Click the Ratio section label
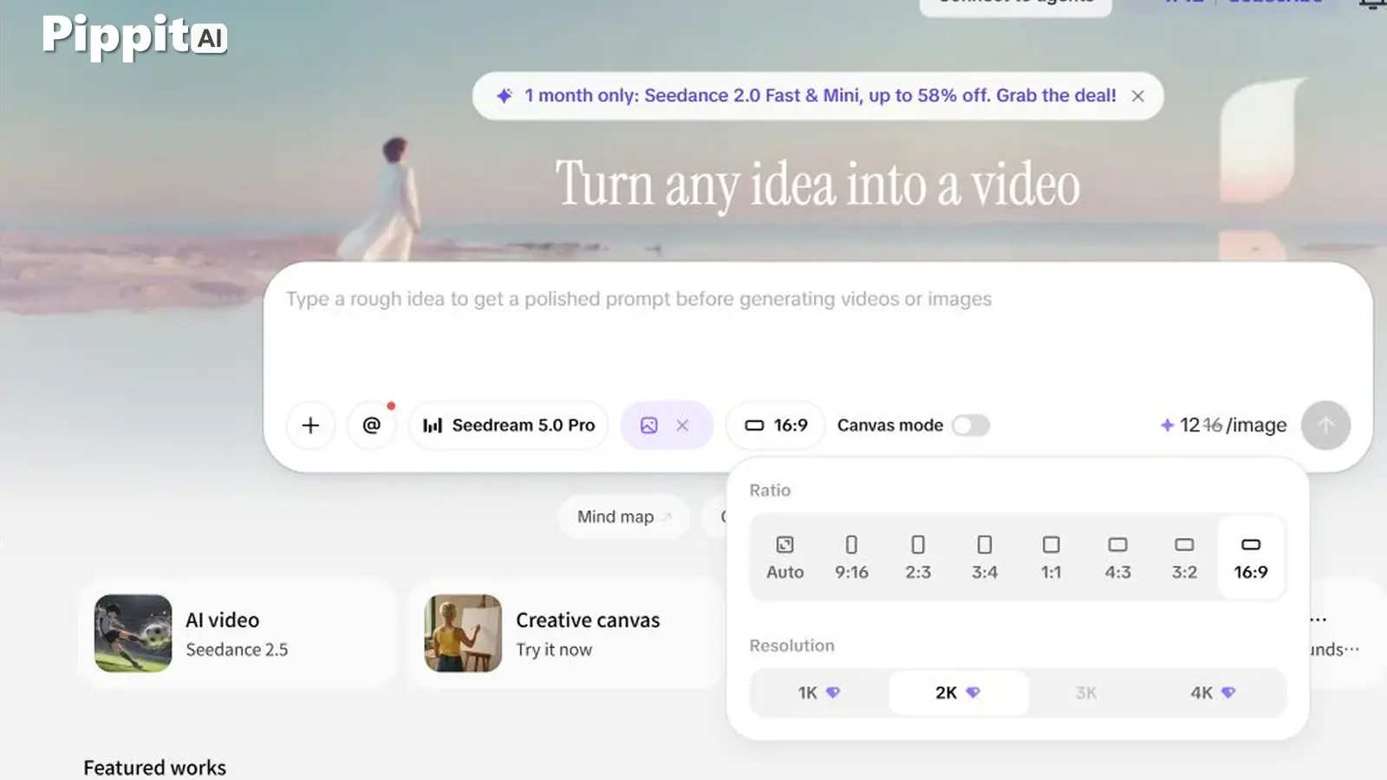The image size is (1387, 780). pos(770,491)
